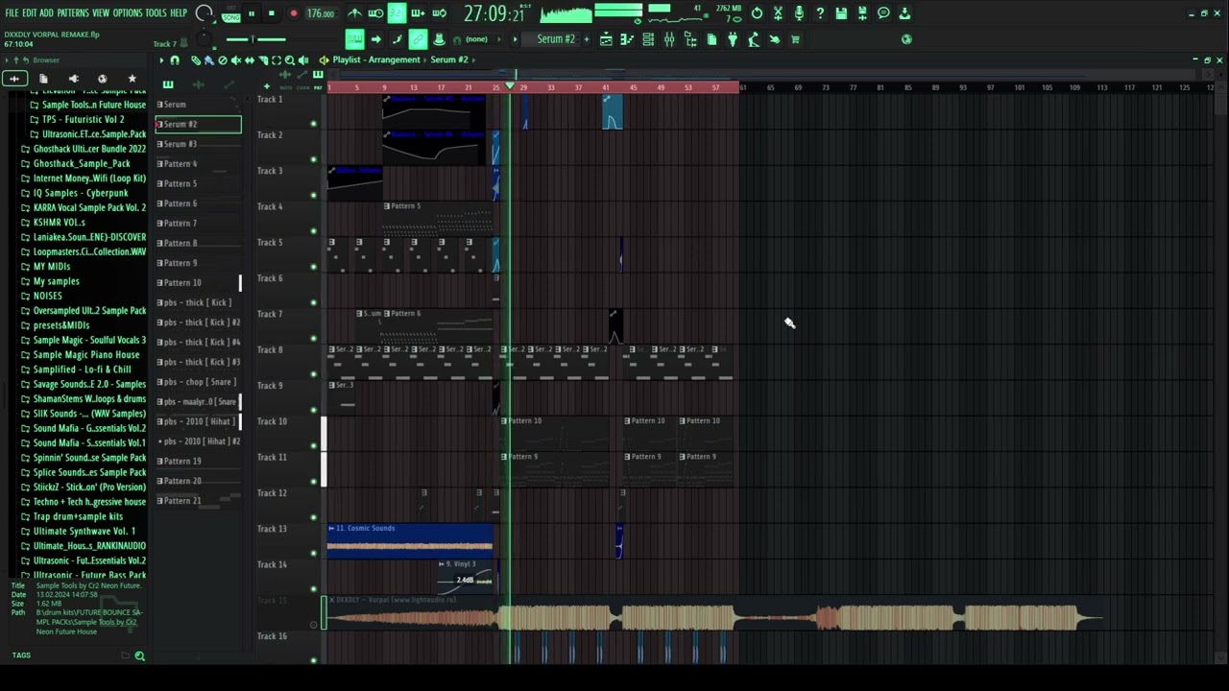
Task: Click the red record button
Action: click(x=293, y=13)
